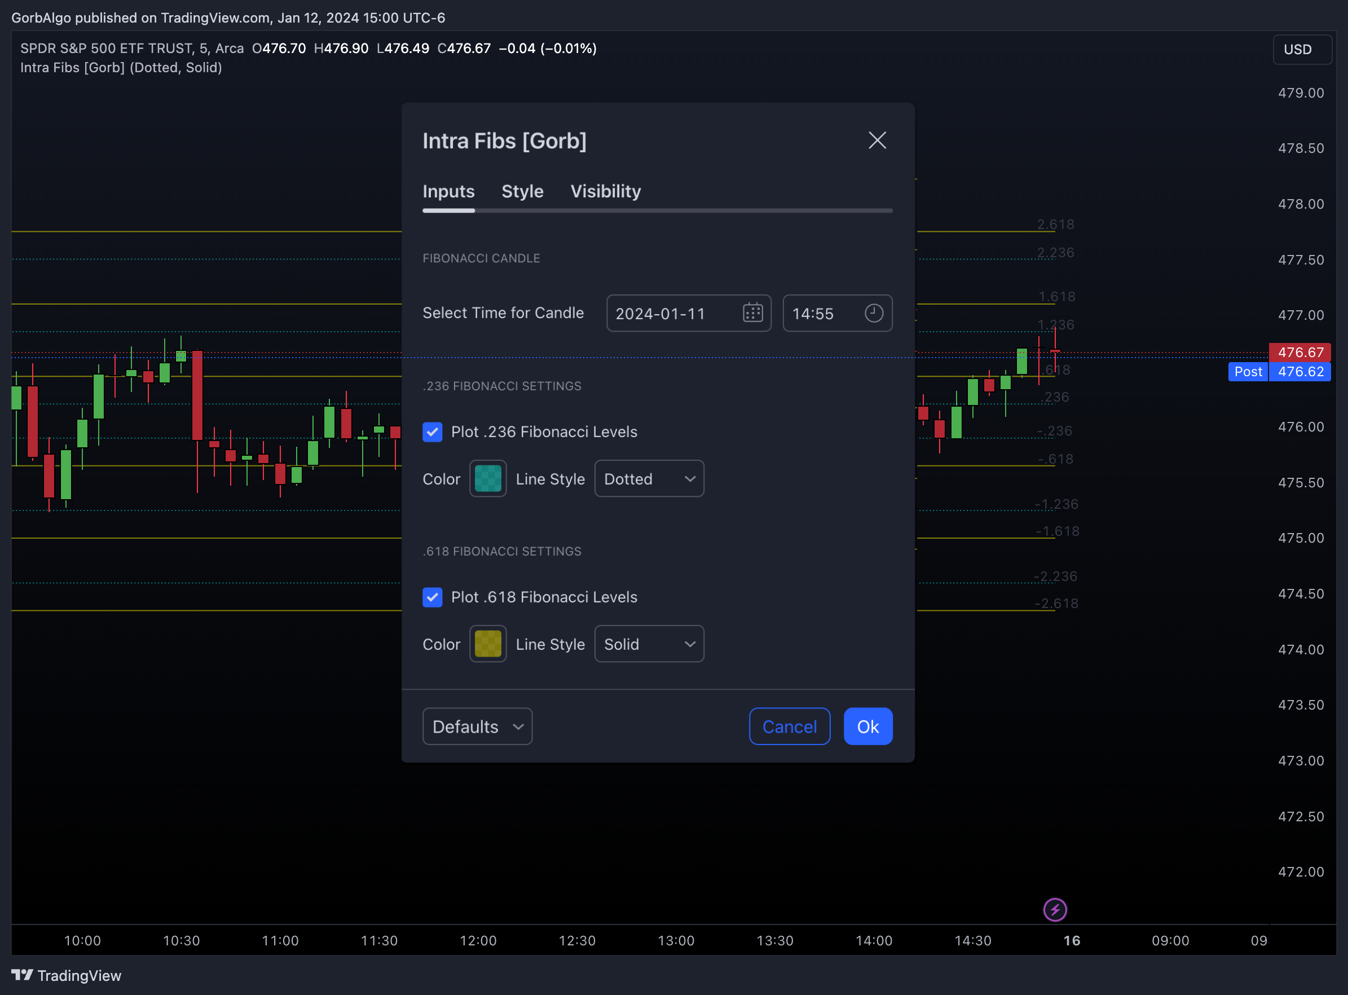
Task: Edit the 2024-01-11 date field
Action: coord(689,313)
